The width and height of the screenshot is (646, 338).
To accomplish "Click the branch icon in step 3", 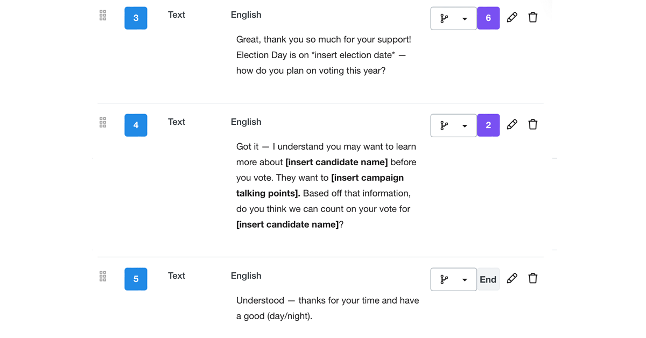I will point(444,19).
